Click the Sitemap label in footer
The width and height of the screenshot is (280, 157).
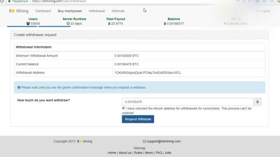[140, 148]
